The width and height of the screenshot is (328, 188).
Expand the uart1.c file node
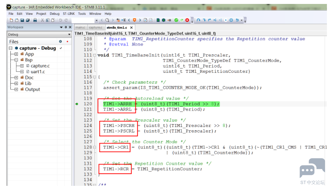(22, 72)
